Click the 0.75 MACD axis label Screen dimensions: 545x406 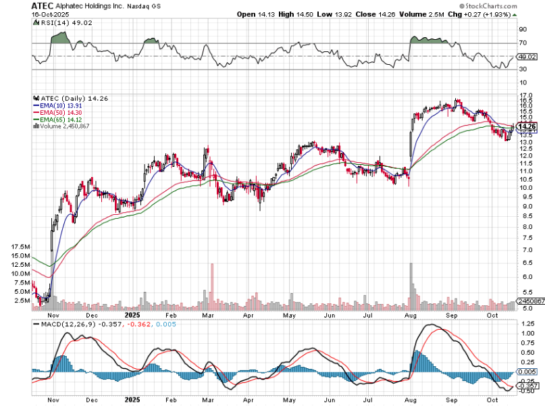528,343
